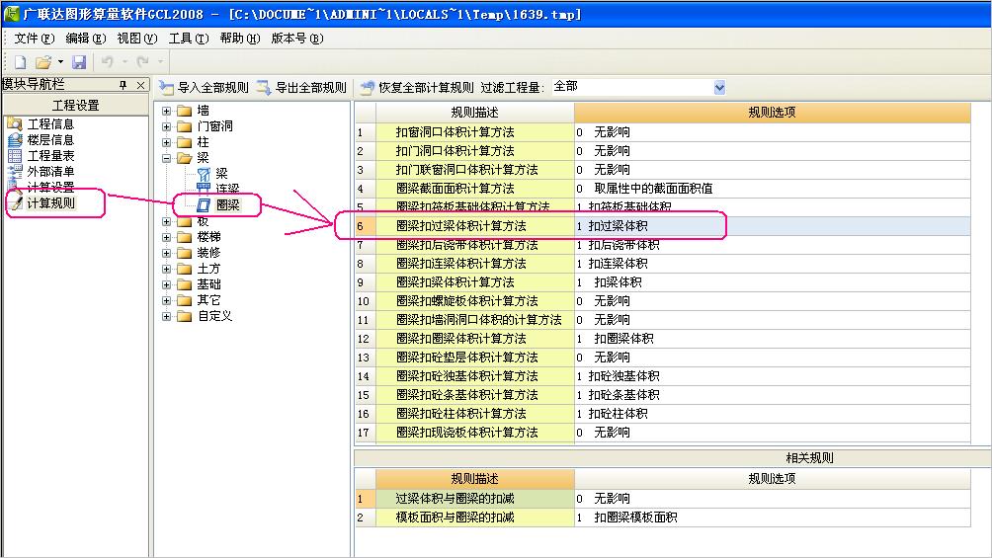This screenshot has width=992, height=558.
Task: Click the 导入全部规则 button label
Action: pyautogui.click(x=213, y=87)
